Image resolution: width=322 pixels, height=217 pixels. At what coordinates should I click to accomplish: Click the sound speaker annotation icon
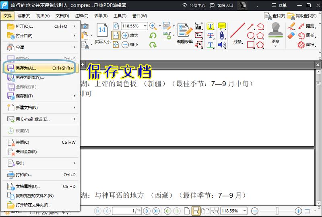click(x=222, y=45)
